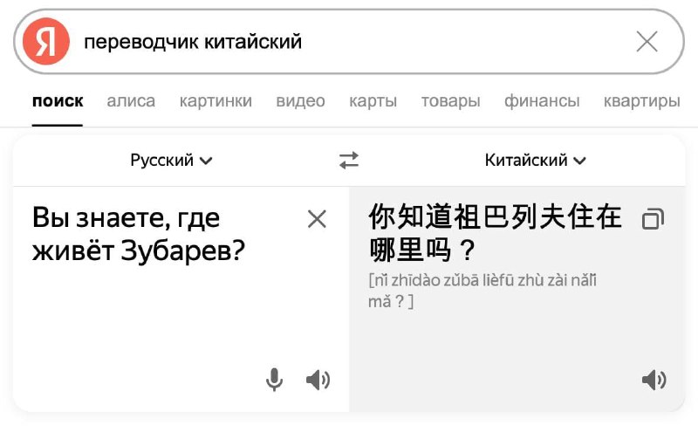The image size is (698, 439).
Task: Start voice input with microphone icon
Action: 274,380
